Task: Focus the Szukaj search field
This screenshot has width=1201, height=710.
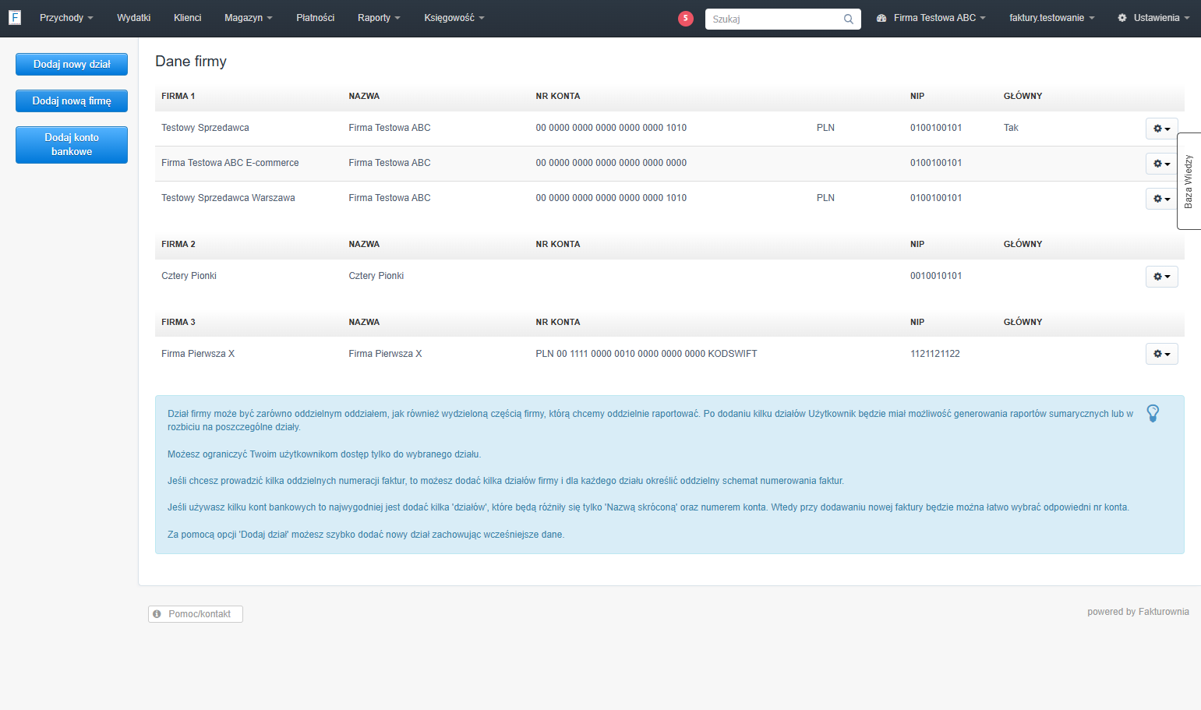Action: pyautogui.click(x=782, y=19)
